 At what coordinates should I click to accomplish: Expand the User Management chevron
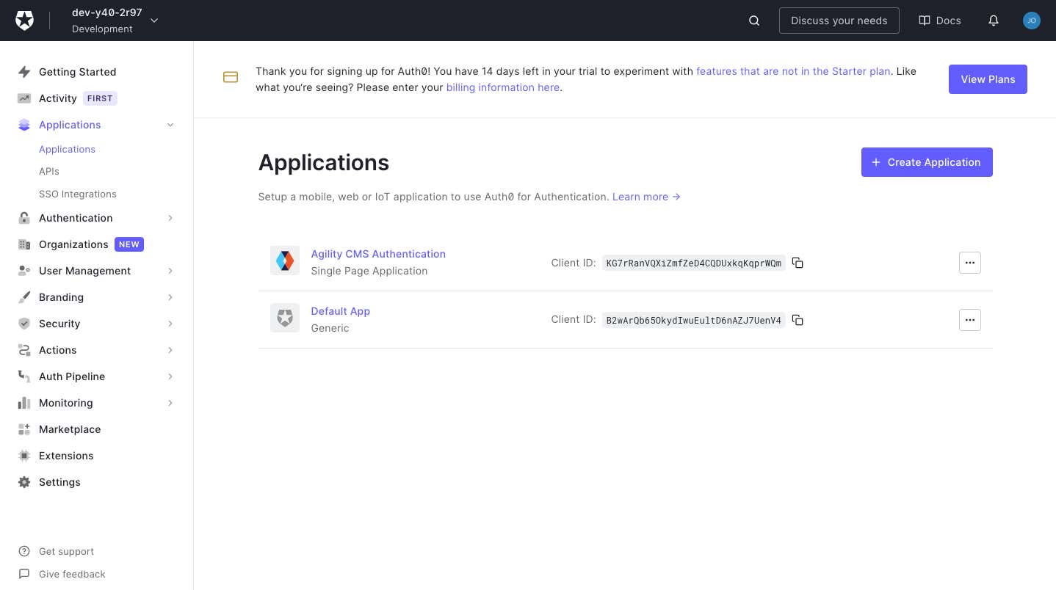click(170, 271)
